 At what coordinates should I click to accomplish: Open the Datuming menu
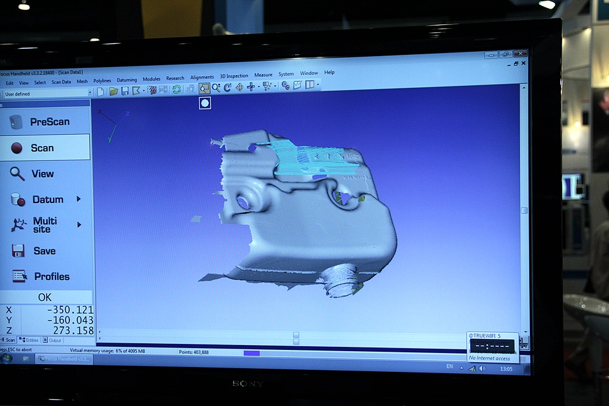point(127,80)
